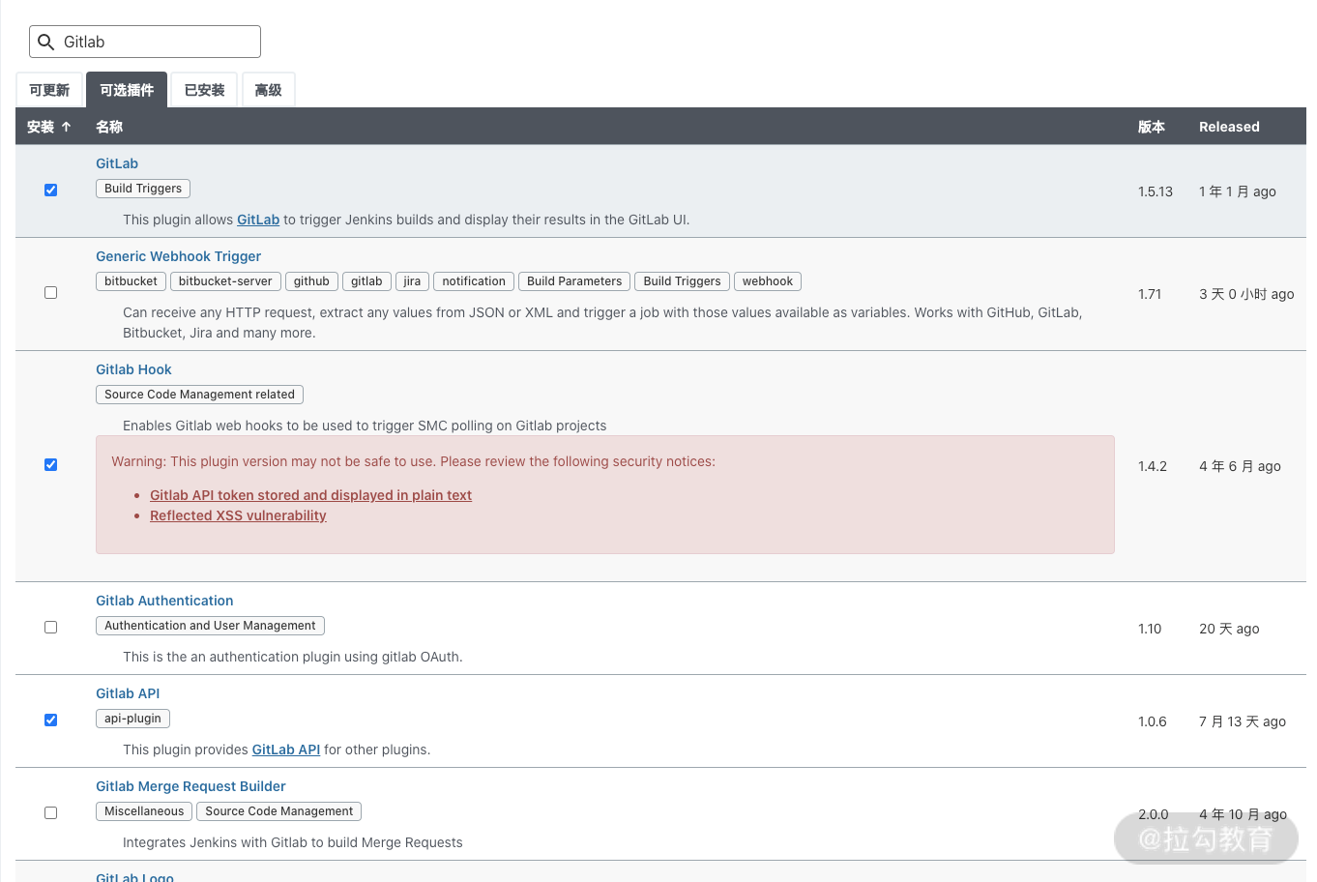Screen dimensions: 1317x882
Task: Uncheck the Gitlab API plugin checkbox
Action: [51, 720]
